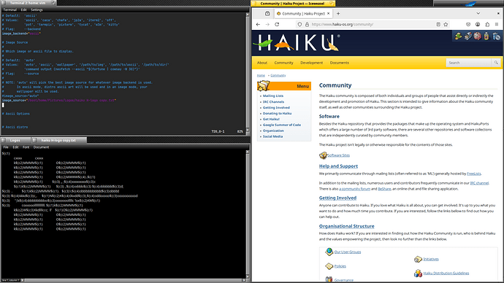Toggle reader view in the address bar
Image resolution: width=504 pixels, height=283 pixels.
pos(438,24)
